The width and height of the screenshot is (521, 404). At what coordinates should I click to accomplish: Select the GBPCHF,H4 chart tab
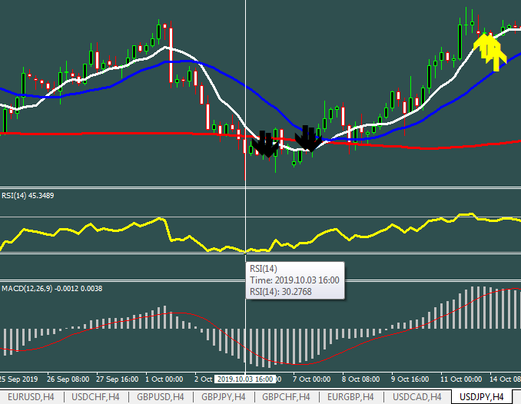pyautogui.click(x=288, y=396)
